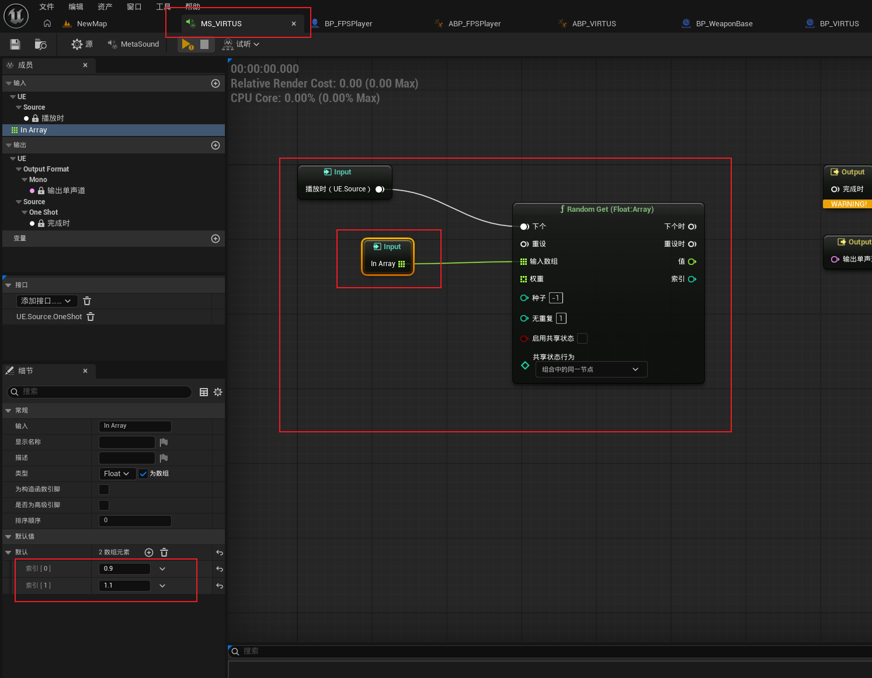872x678 pixels.
Task: Switch to BP_FPSPlayer tab
Action: pyautogui.click(x=348, y=24)
